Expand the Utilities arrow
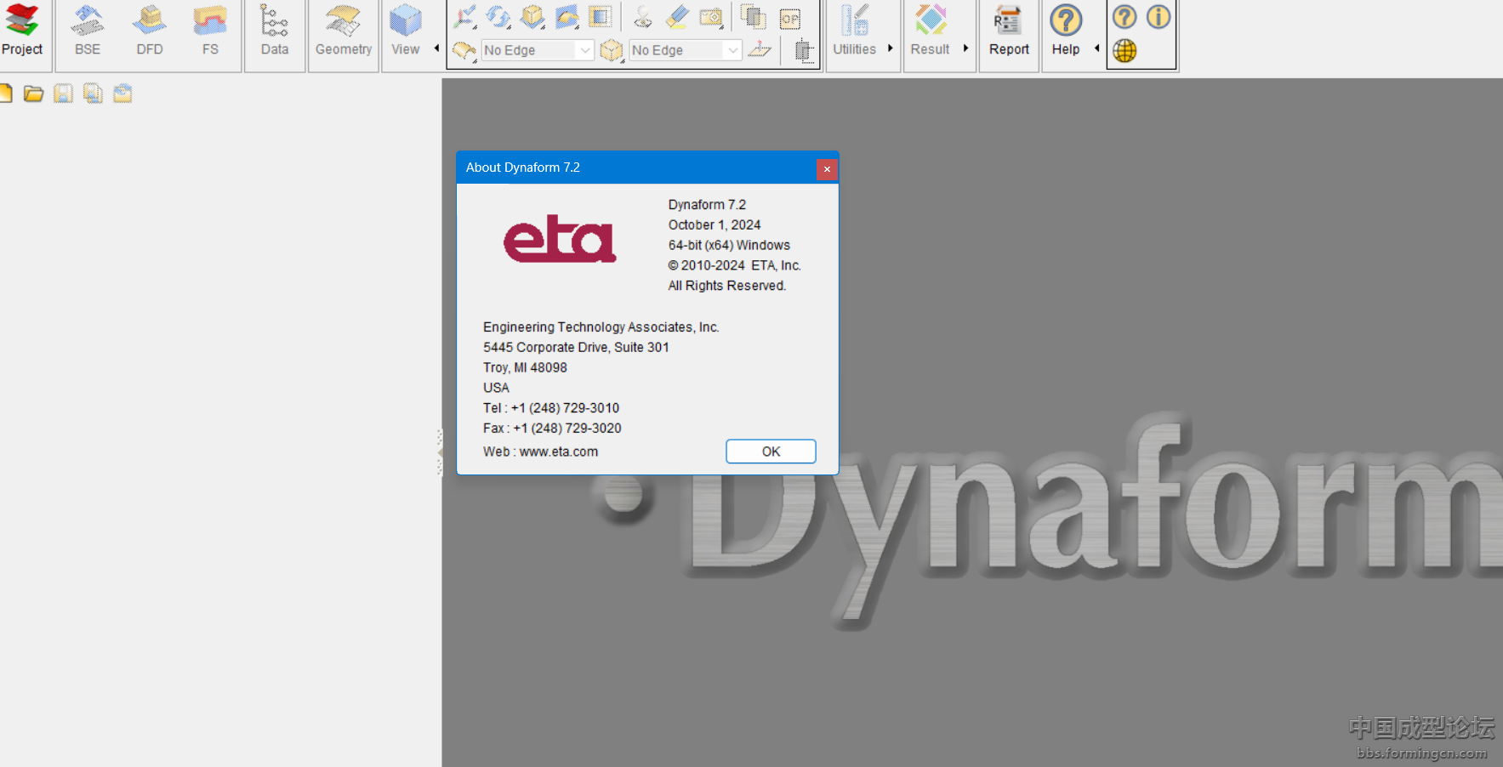This screenshot has width=1503, height=767. pyautogui.click(x=890, y=48)
